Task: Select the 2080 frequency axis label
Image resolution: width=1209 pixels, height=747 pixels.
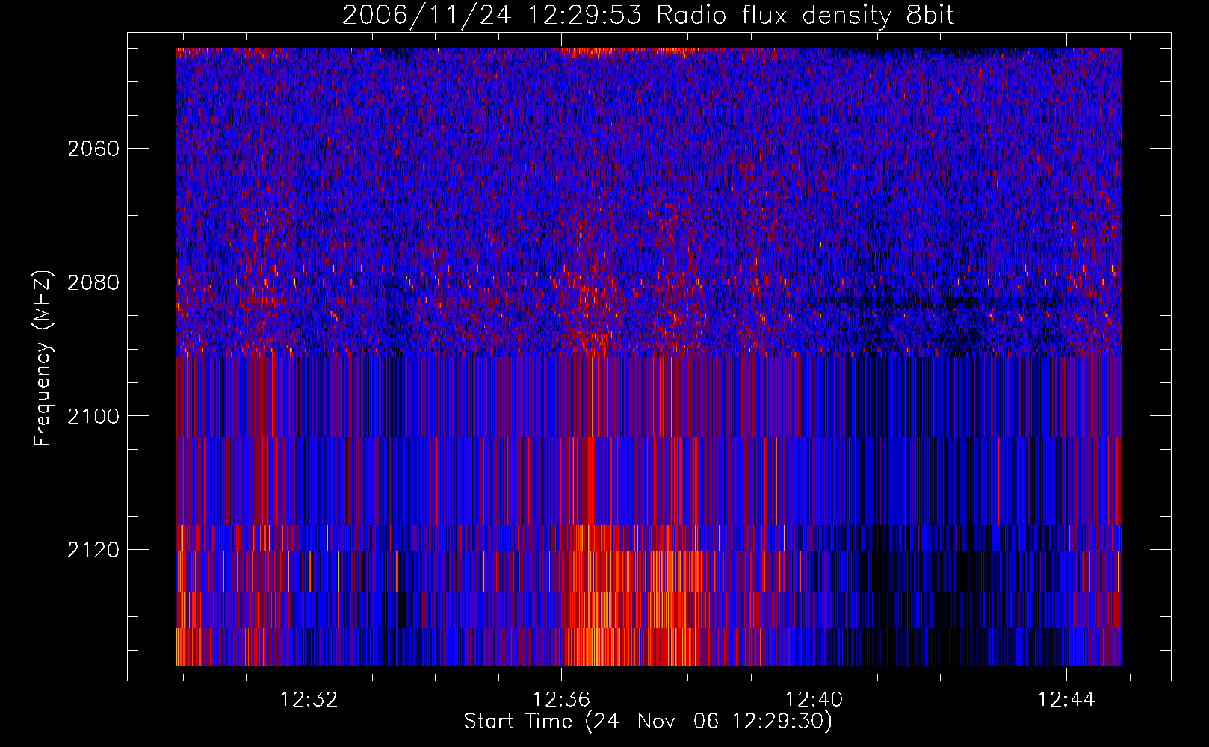Action: pyautogui.click(x=93, y=282)
